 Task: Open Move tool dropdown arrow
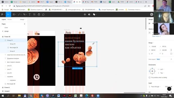pos(10,14)
